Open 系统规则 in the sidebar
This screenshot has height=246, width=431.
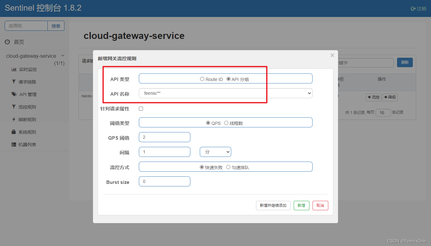27,132
